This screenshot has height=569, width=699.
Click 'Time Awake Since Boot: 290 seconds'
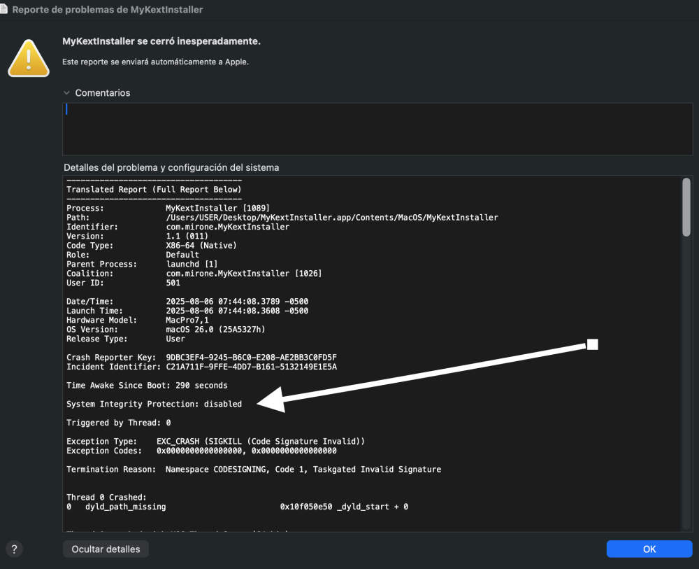(x=147, y=386)
